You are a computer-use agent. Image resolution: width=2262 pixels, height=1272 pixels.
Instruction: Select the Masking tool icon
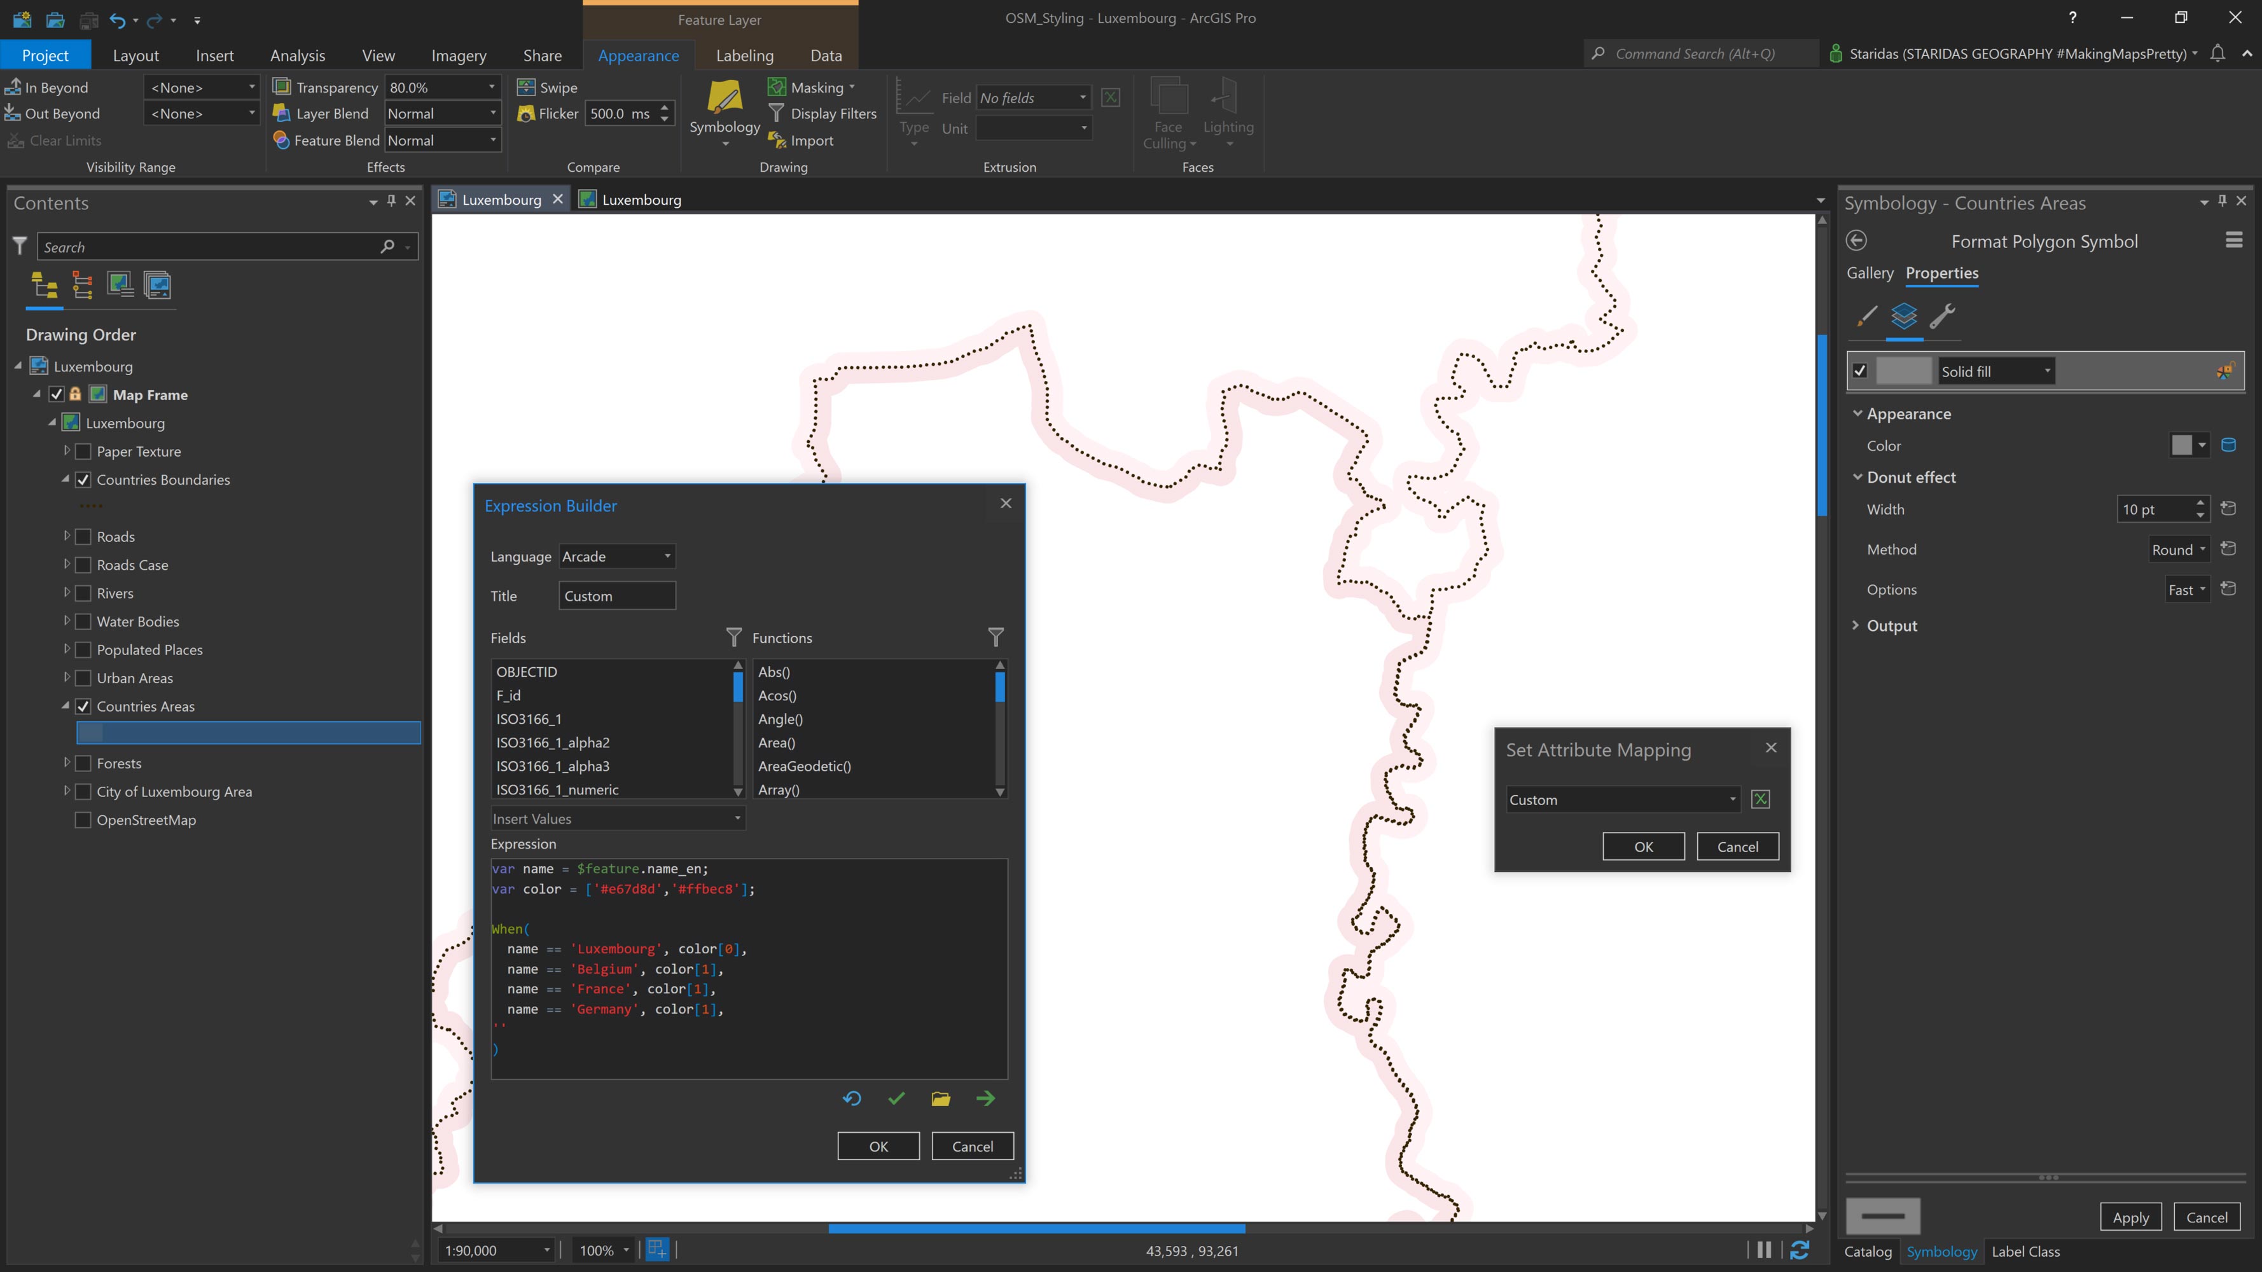(x=778, y=87)
